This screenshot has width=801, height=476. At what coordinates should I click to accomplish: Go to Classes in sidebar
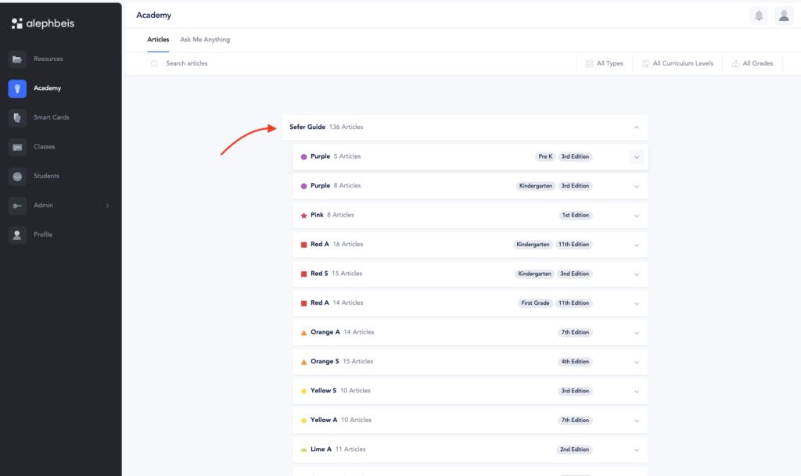click(x=45, y=147)
